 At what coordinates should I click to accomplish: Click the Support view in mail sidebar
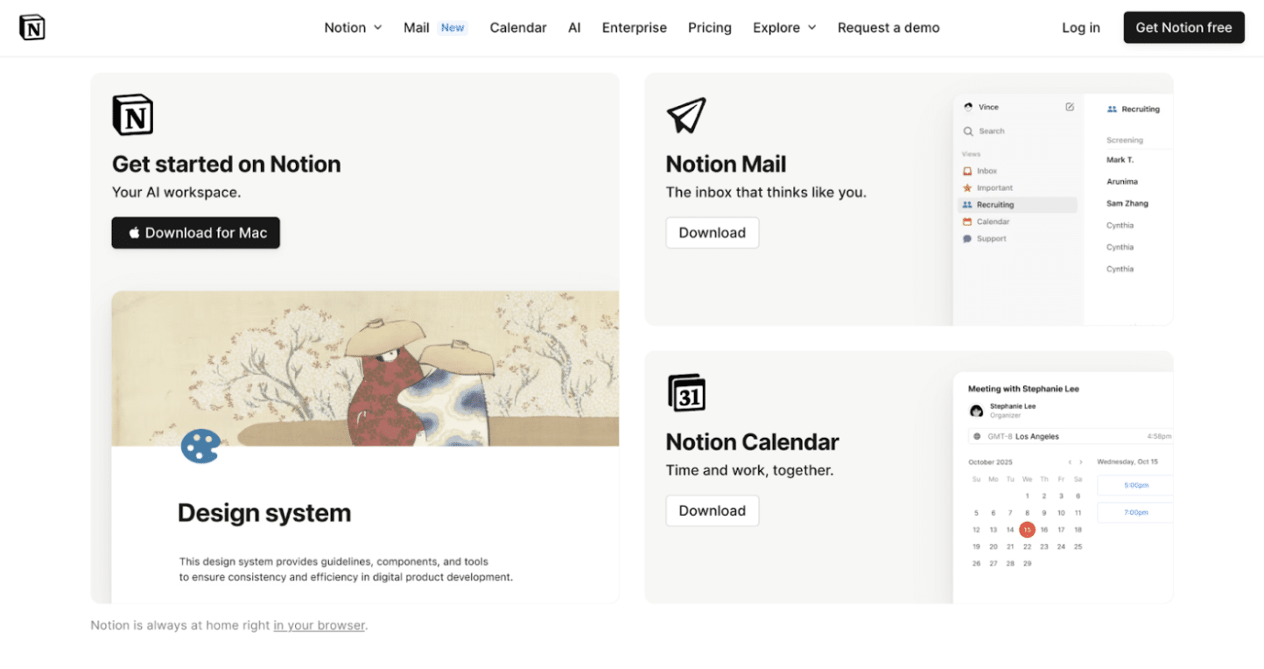point(992,238)
